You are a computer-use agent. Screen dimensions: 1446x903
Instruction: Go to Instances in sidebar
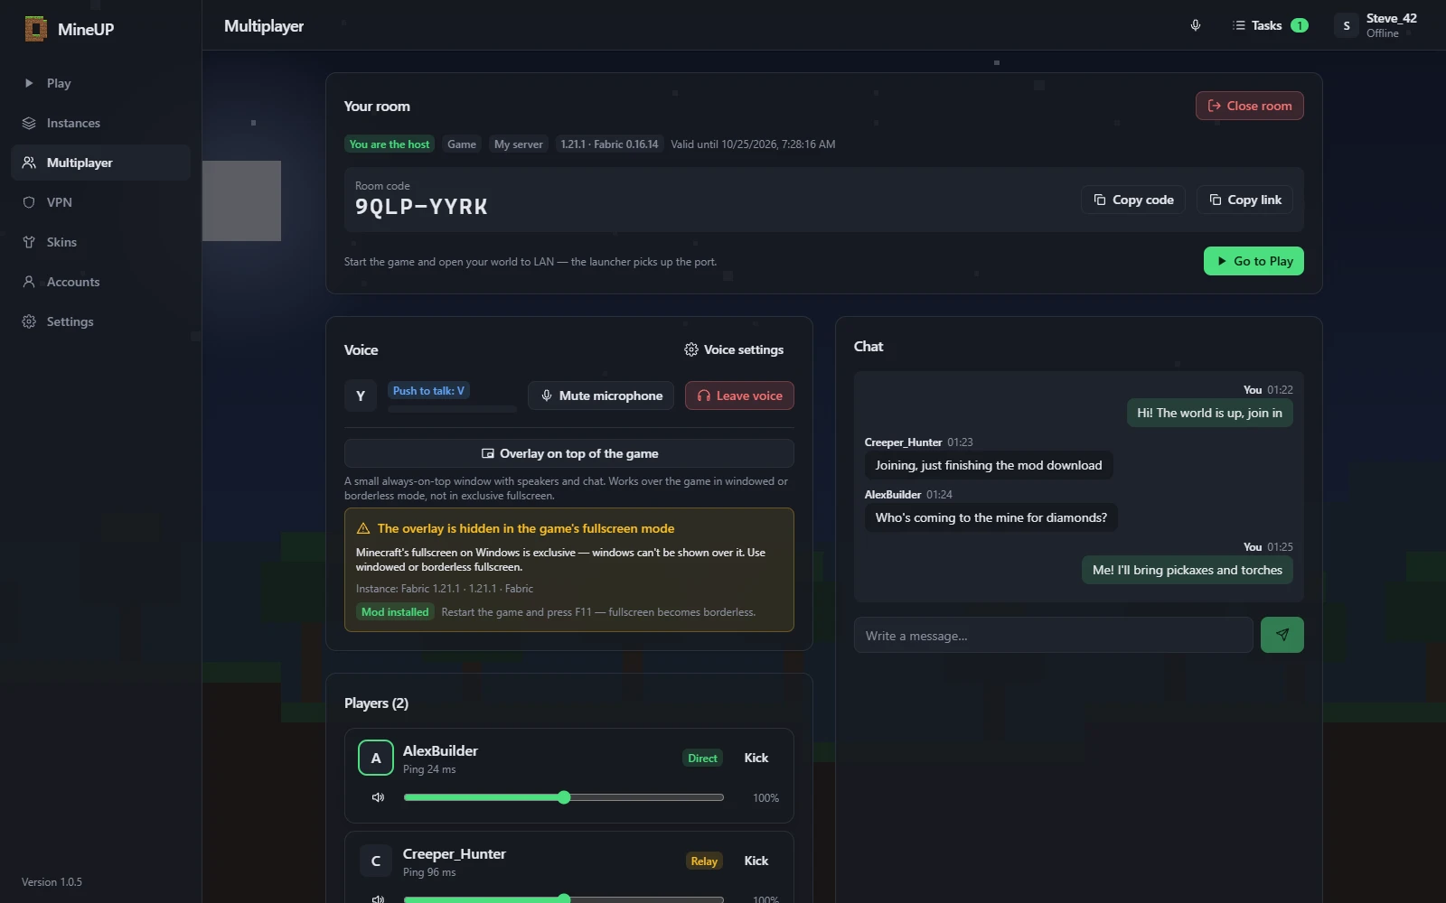tap(100, 123)
